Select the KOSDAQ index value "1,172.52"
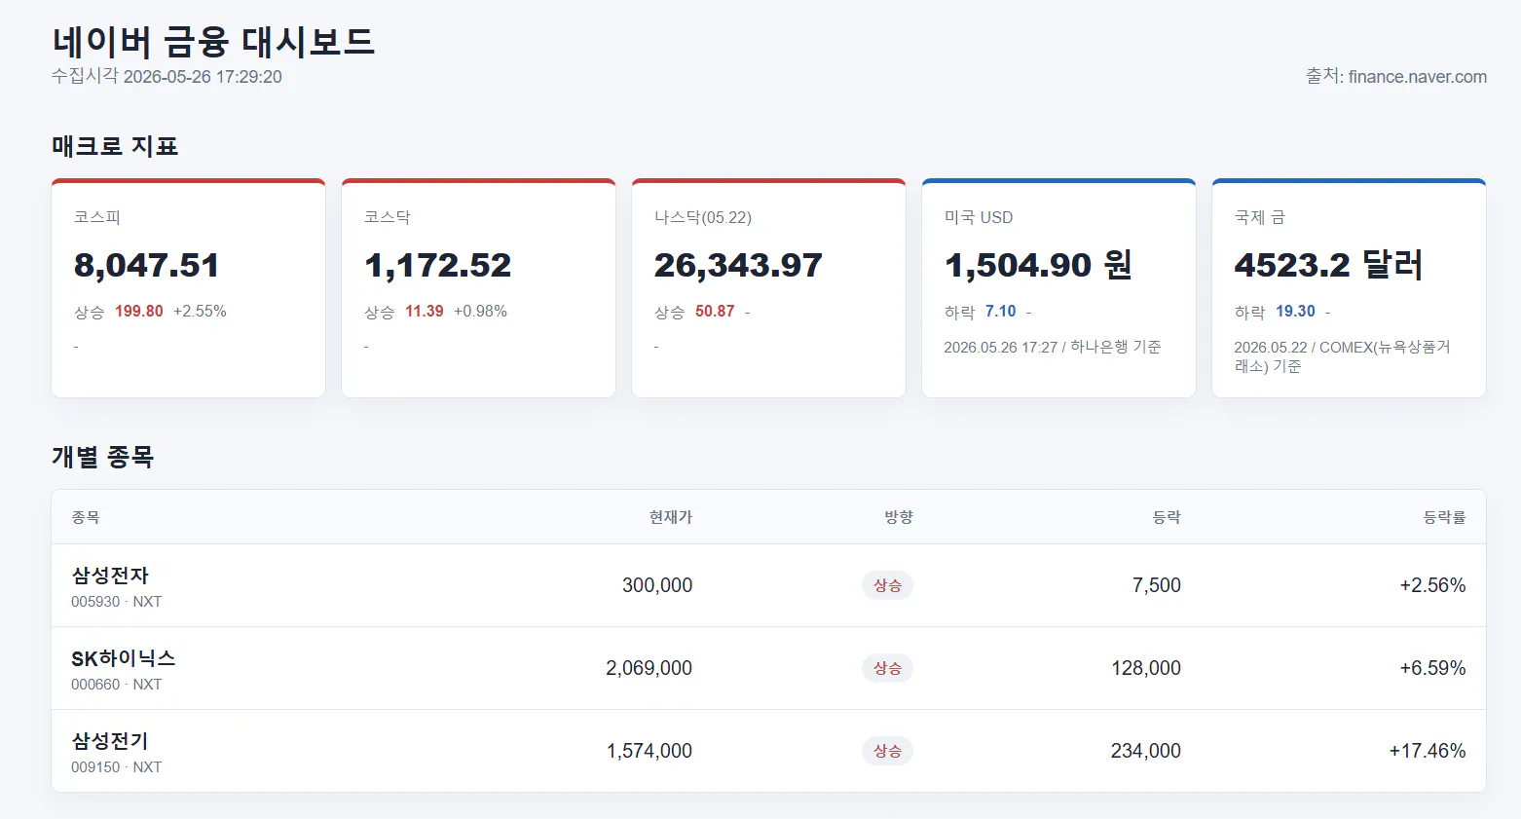 tap(438, 265)
